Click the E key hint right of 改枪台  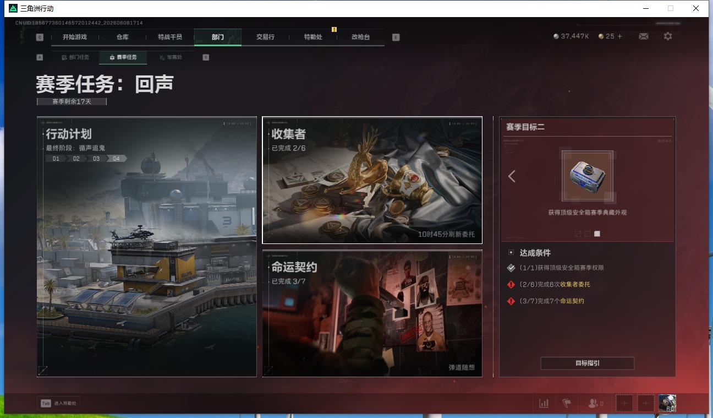396,37
